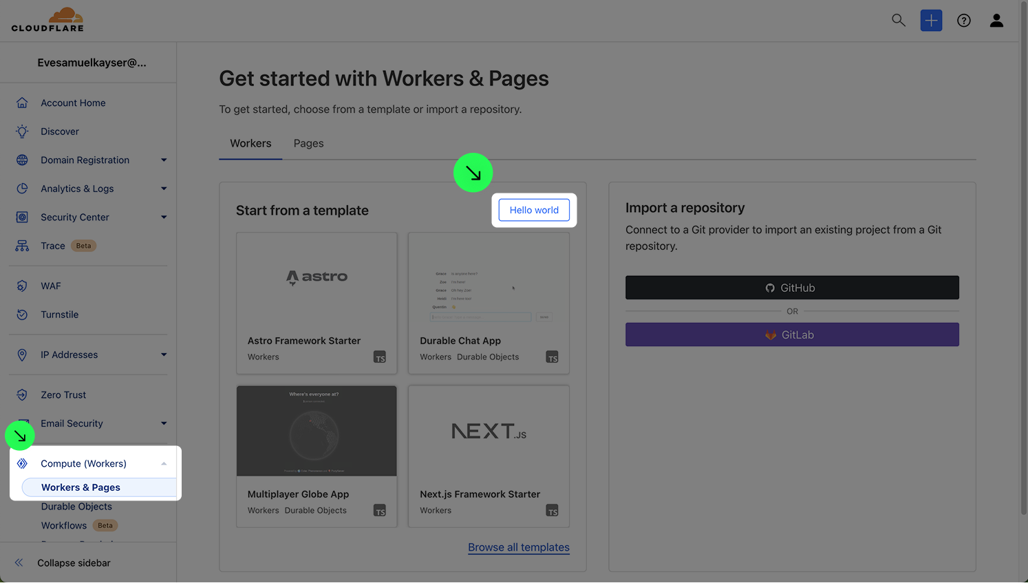Screen dimensions: 1028x583
Task: Open Durable Objects in sidebar
Action: pos(76,507)
